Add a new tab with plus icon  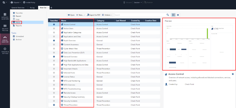click(51, 8)
